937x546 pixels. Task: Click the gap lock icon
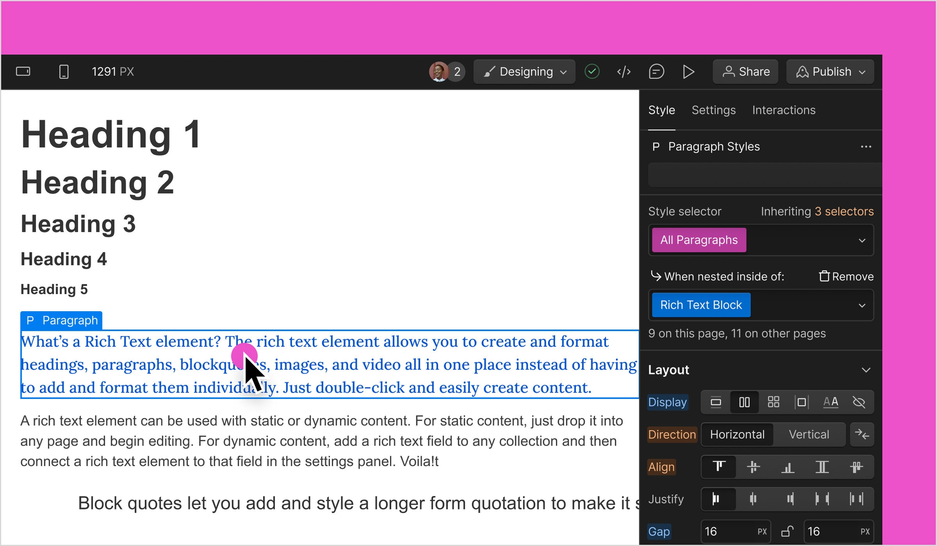coord(787,531)
